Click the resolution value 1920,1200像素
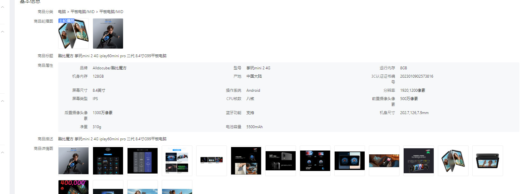 pyautogui.click(x=413, y=90)
